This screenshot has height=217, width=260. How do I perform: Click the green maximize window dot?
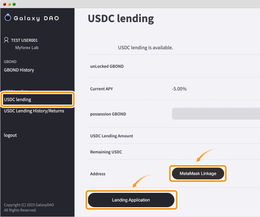14,4
